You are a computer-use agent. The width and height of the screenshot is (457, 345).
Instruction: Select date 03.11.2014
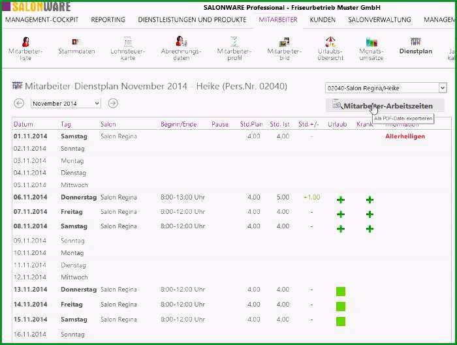point(30,160)
